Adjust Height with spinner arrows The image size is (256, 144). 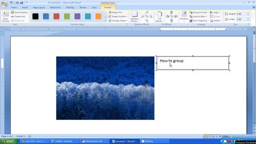(248, 14)
